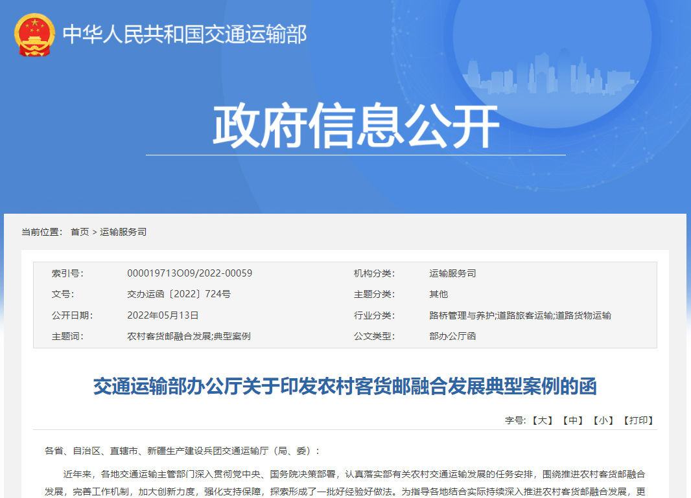Click the 公文类型 value 部办公厅函
691x498 pixels.
point(452,336)
